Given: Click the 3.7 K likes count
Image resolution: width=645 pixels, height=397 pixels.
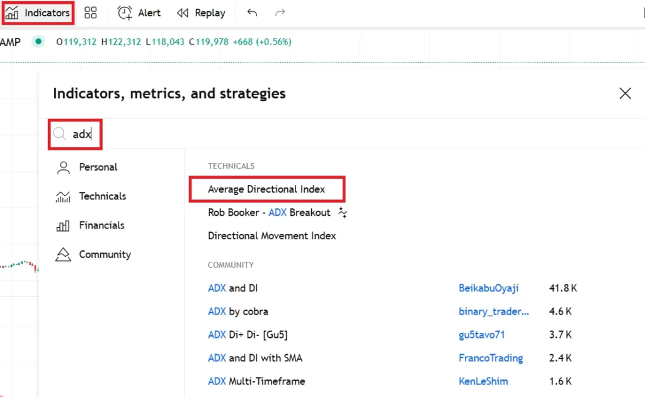Looking at the screenshot, I should coord(560,335).
